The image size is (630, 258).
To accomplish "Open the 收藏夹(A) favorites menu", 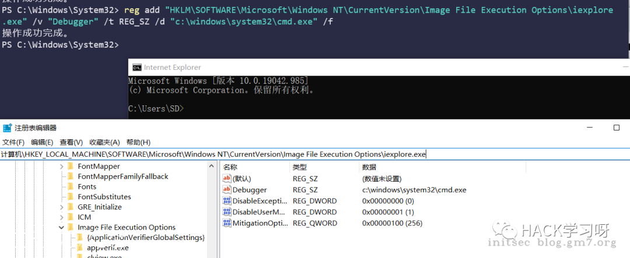I will (x=104, y=142).
